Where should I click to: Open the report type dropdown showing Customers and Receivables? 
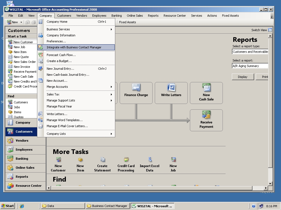point(250,52)
